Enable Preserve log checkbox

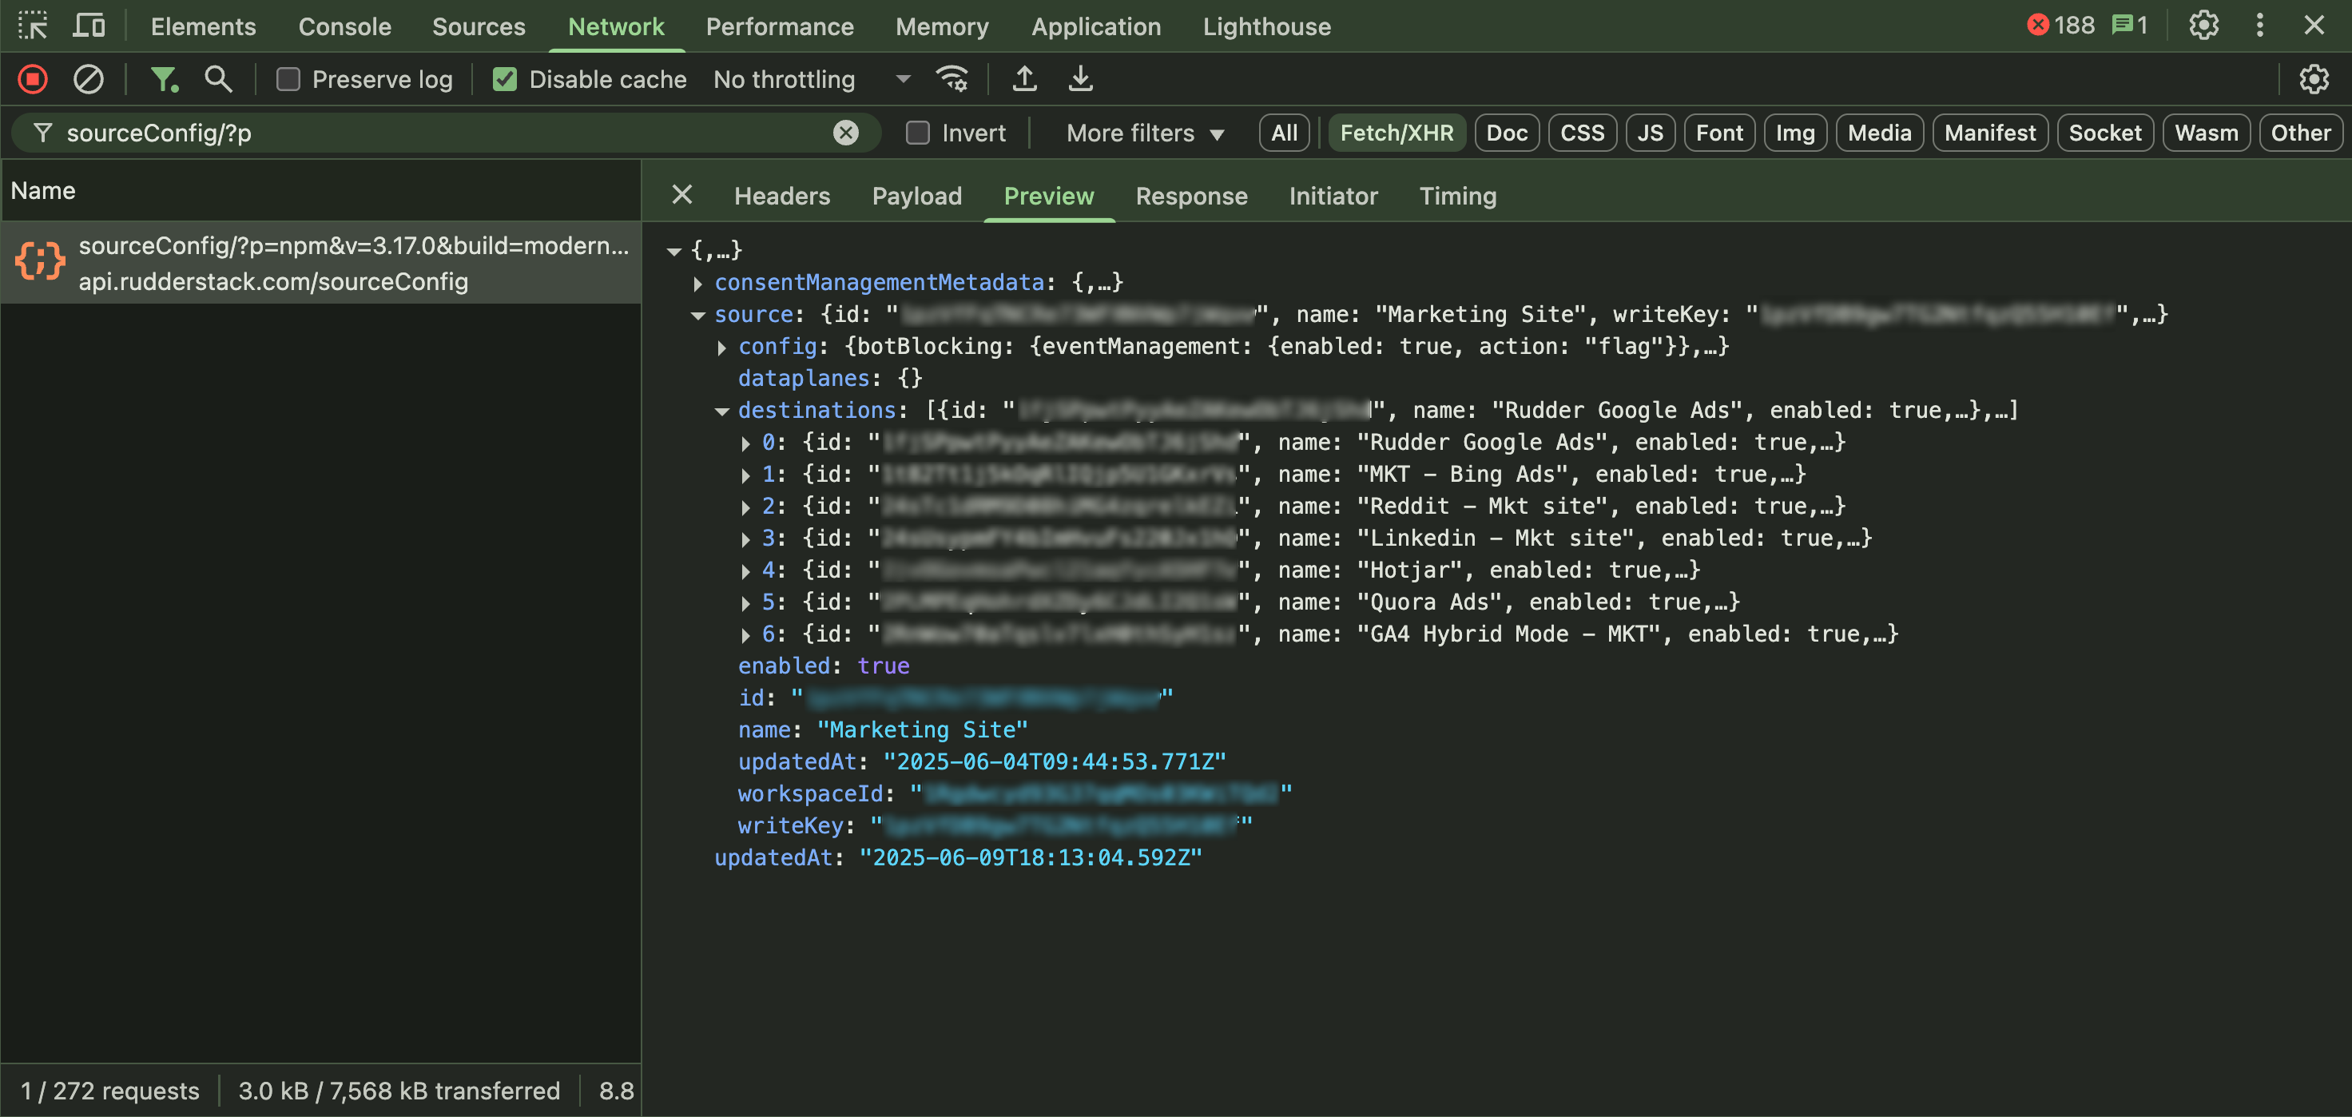[288, 79]
